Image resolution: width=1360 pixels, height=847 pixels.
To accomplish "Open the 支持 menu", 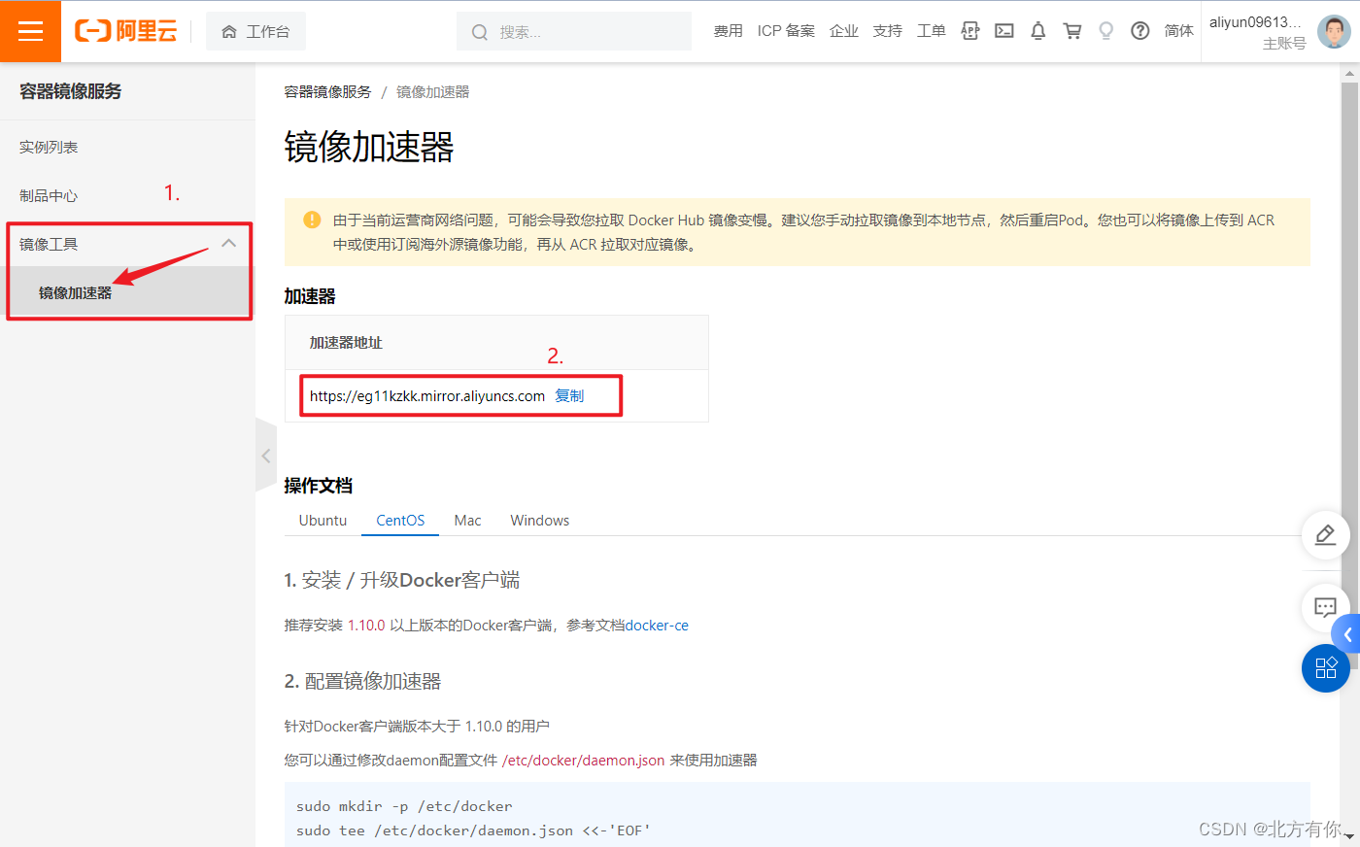I will pyautogui.click(x=887, y=31).
